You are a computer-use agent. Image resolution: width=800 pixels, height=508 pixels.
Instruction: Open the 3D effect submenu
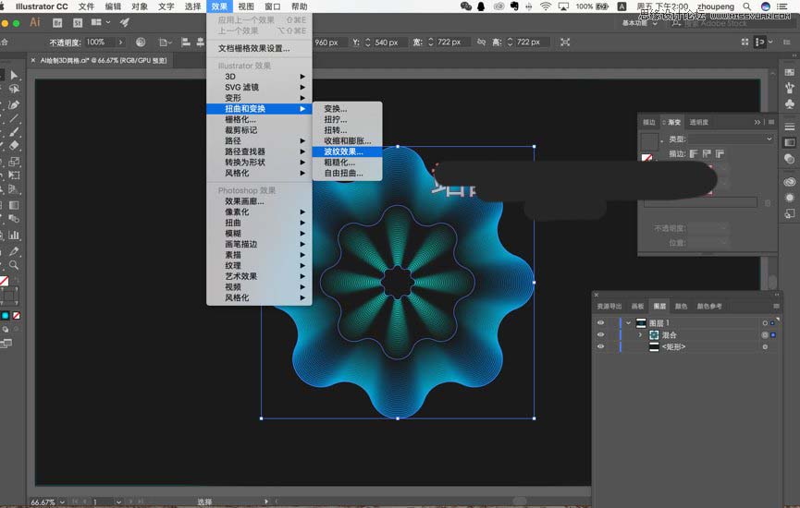click(259, 77)
